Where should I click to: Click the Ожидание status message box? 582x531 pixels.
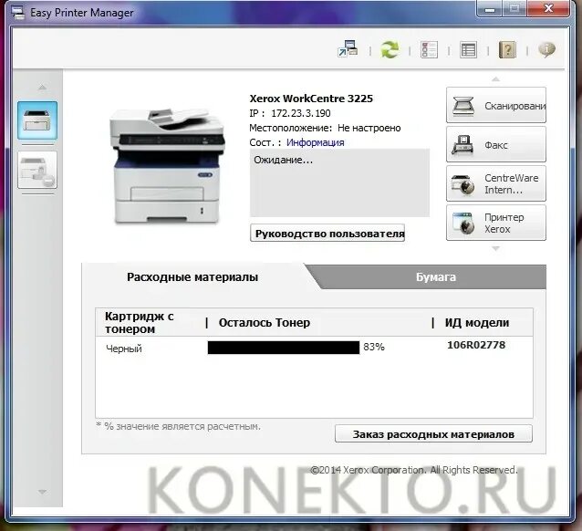(339, 183)
